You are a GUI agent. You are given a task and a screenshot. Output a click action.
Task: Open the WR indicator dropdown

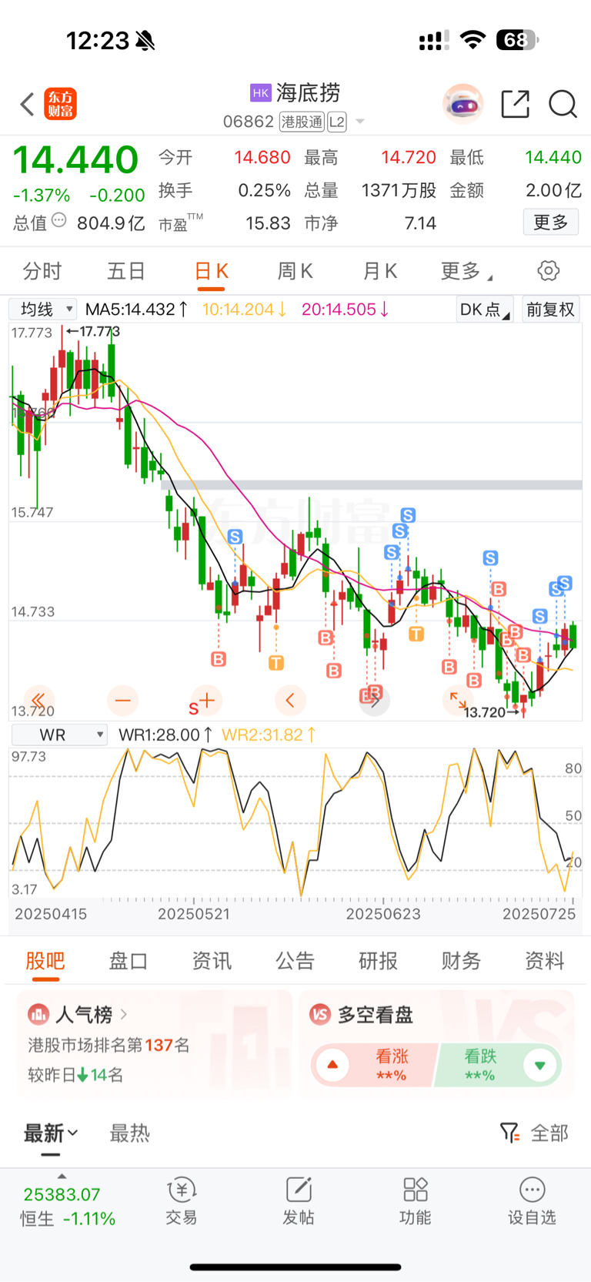click(58, 735)
